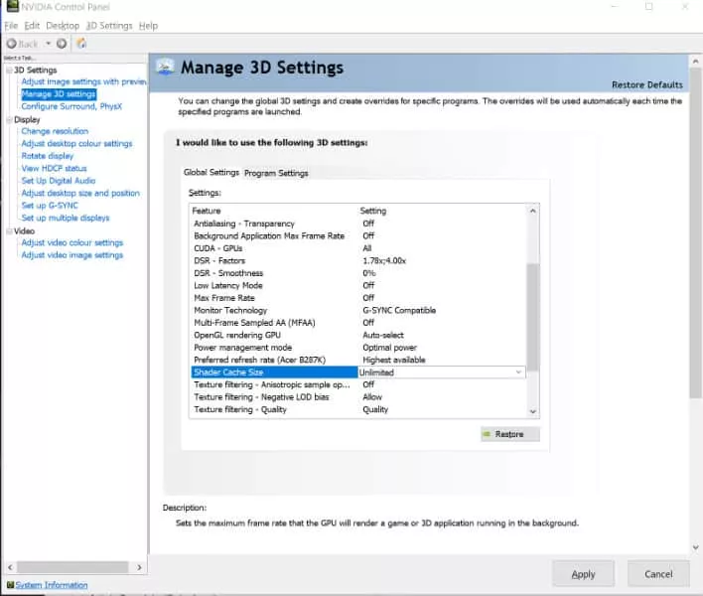Open the Desktop menu
The width and height of the screenshot is (703, 596).
click(x=63, y=26)
